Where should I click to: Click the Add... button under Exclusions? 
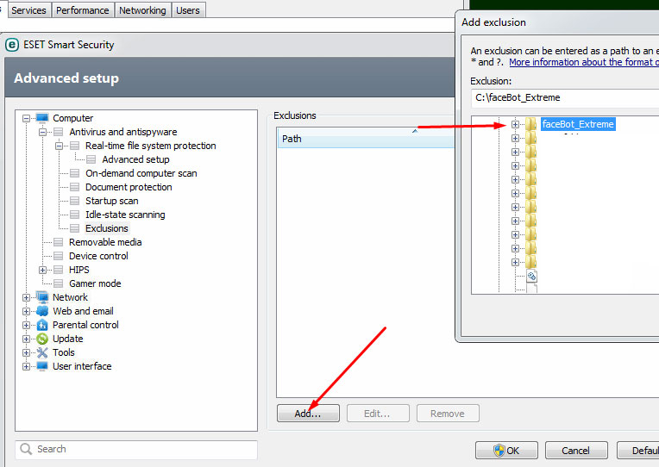tap(308, 414)
